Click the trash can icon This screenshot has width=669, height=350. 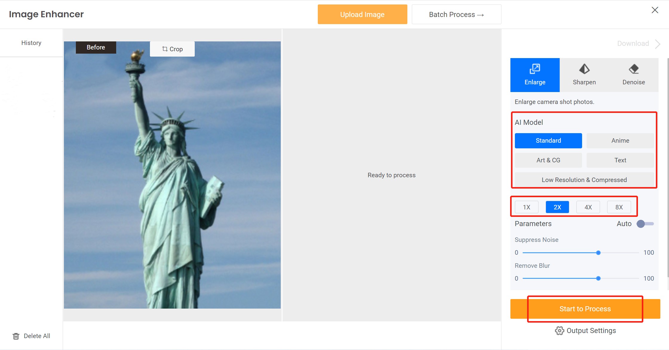pyautogui.click(x=16, y=336)
